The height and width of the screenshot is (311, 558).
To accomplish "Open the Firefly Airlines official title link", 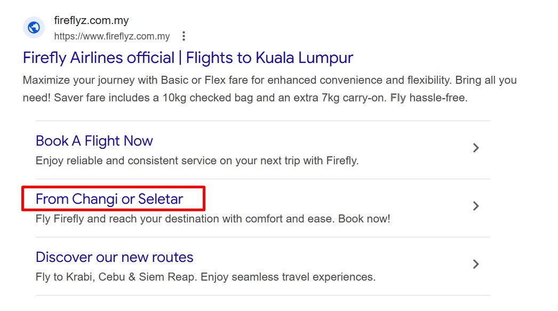I will 99,58.
